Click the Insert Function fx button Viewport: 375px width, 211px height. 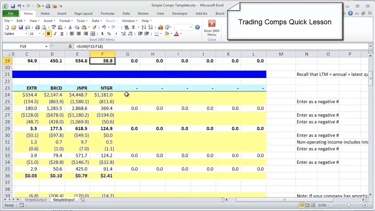[70, 46]
